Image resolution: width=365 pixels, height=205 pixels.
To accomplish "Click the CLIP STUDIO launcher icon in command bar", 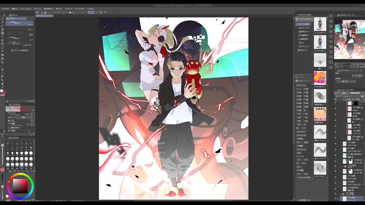I will click(37, 13).
